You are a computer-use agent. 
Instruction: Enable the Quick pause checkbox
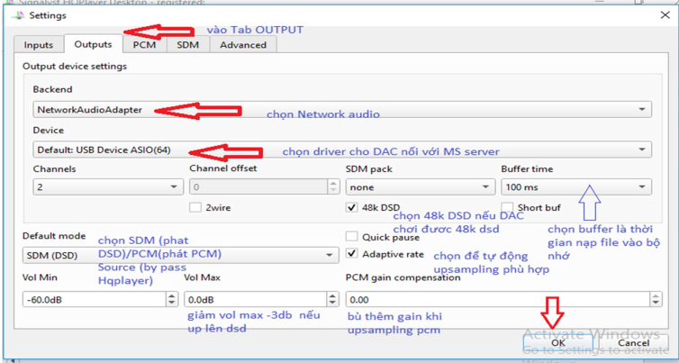351,237
